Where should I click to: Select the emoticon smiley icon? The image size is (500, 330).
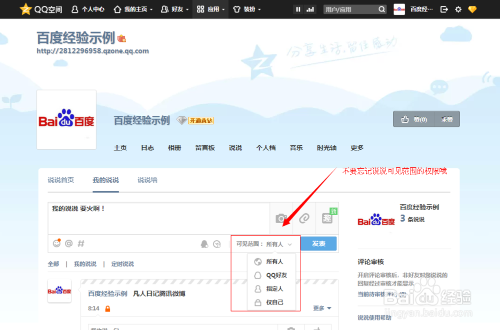[56, 243]
